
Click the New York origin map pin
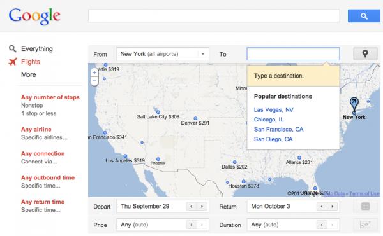(354, 105)
